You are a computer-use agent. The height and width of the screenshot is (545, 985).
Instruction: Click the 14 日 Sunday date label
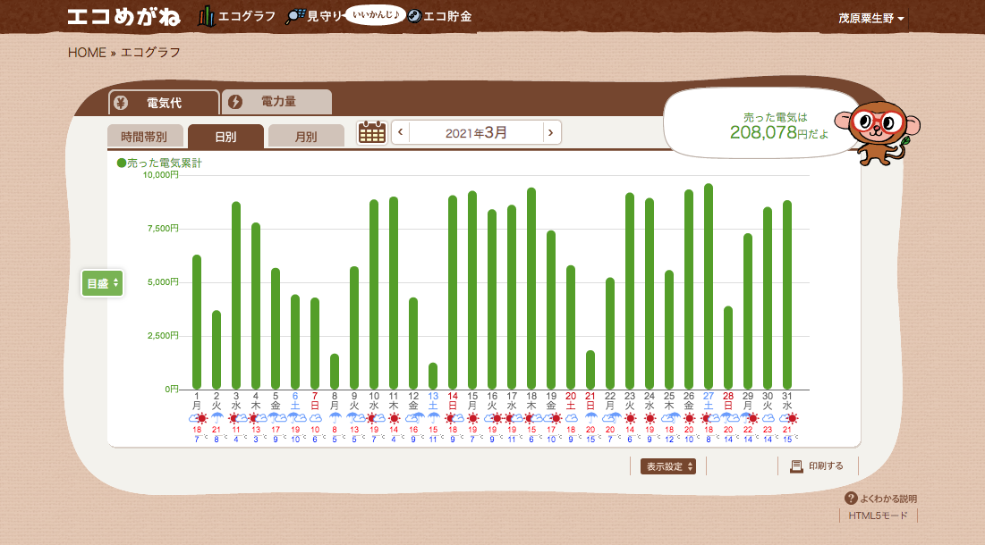453,401
